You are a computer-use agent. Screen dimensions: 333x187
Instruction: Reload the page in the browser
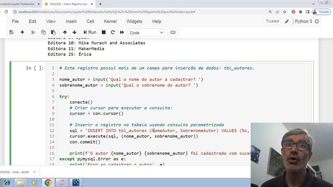[6, 12]
